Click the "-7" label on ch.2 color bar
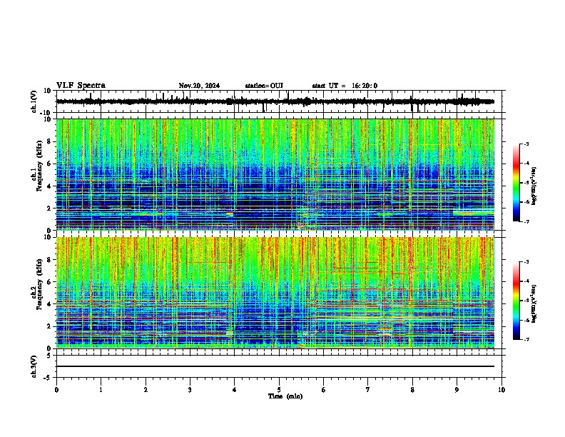Image resolution: width=565 pixels, height=437 pixels. pyautogui.click(x=526, y=339)
